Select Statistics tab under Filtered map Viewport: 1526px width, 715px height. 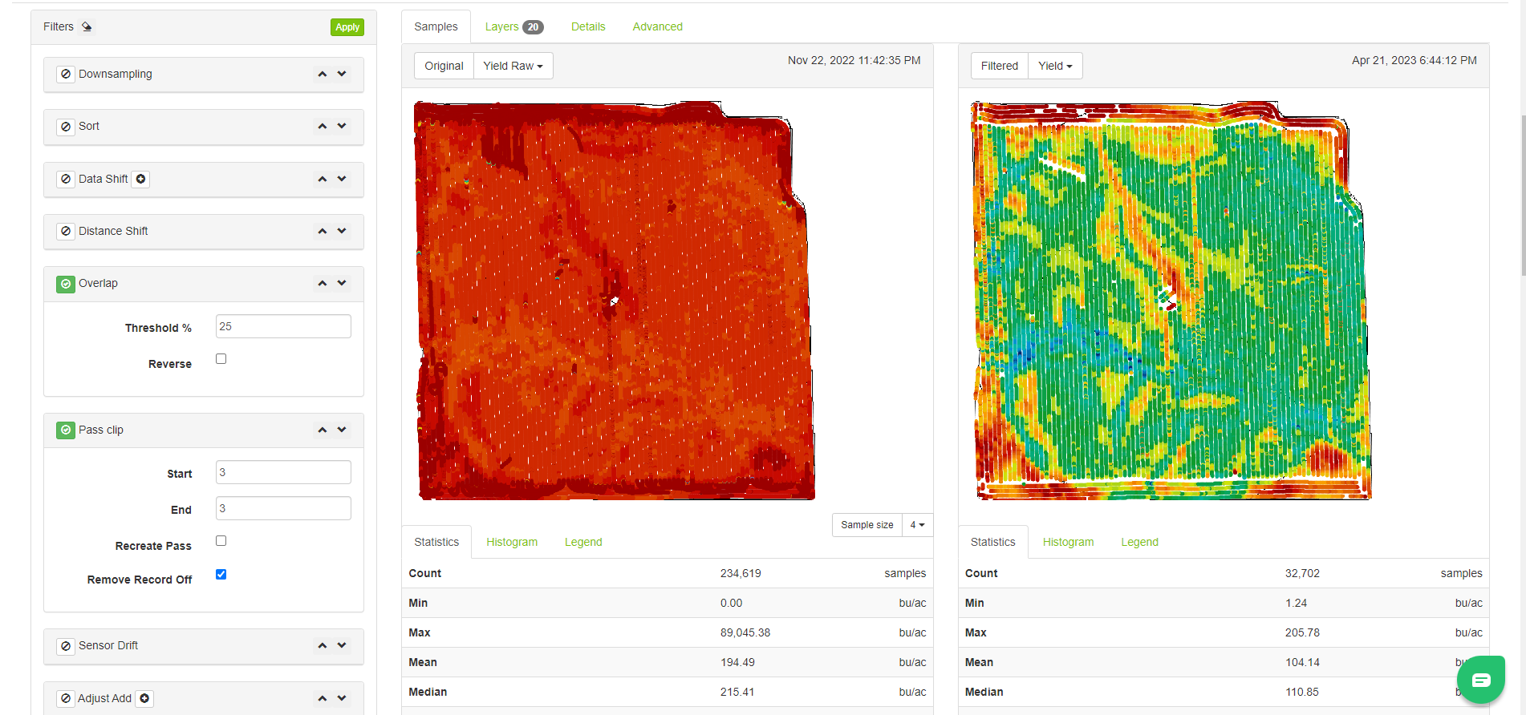[x=992, y=542]
